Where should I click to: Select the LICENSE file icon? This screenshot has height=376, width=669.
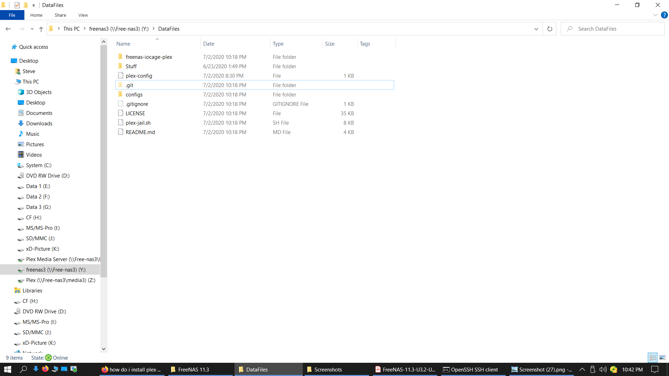point(121,113)
